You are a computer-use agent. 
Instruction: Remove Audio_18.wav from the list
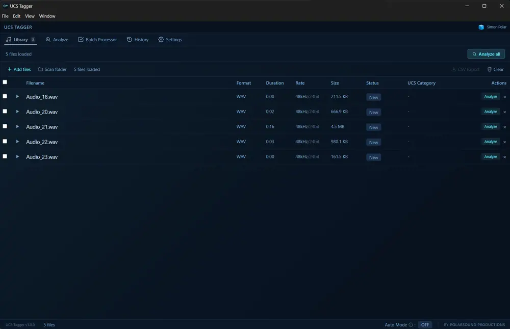(x=504, y=97)
